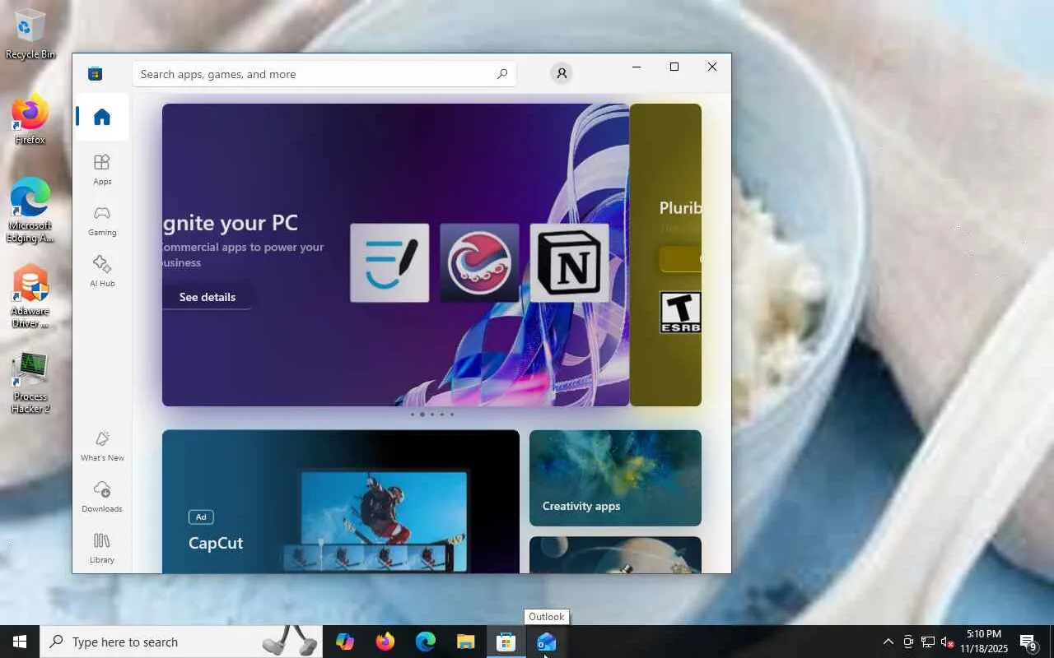The width and height of the screenshot is (1054, 658).
Task: Select the red octopus app tile in banner
Action: [x=479, y=262]
